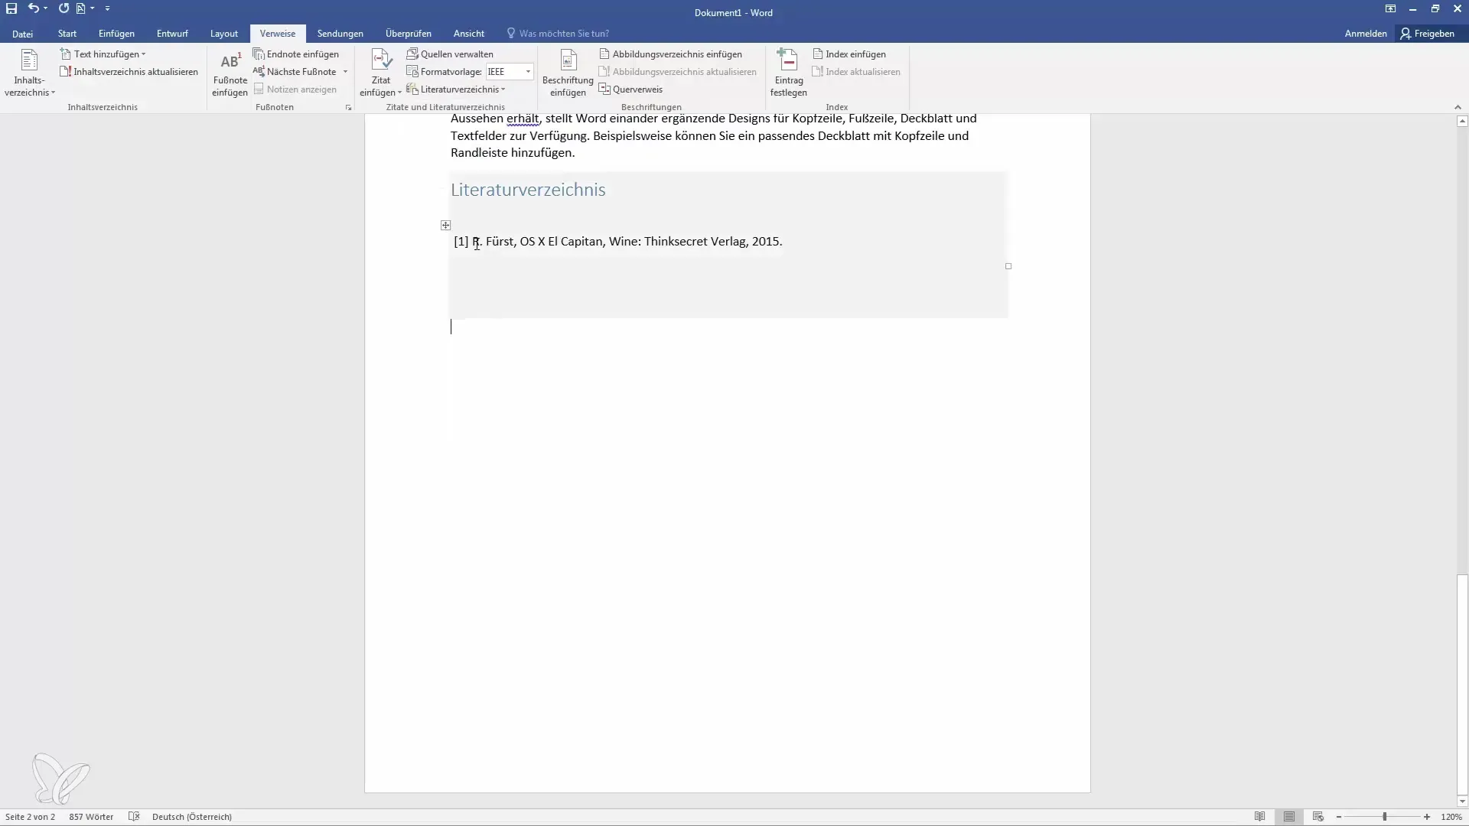Viewport: 1469px width, 826px height.
Task: Switch to Lesemodus view
Action: click(x=1259, y=817)
